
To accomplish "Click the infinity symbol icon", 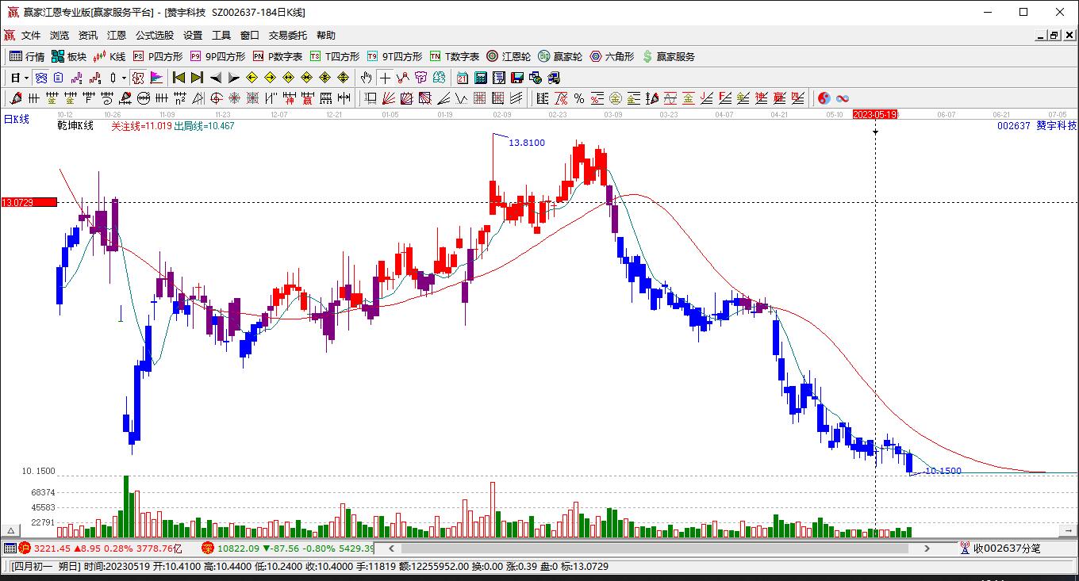I will click(x=843, y=98).
